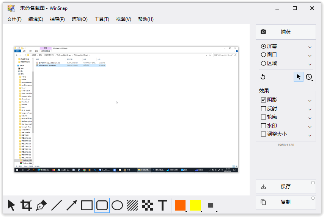Expand 屏幕 options chevron

tap(310, 47)
